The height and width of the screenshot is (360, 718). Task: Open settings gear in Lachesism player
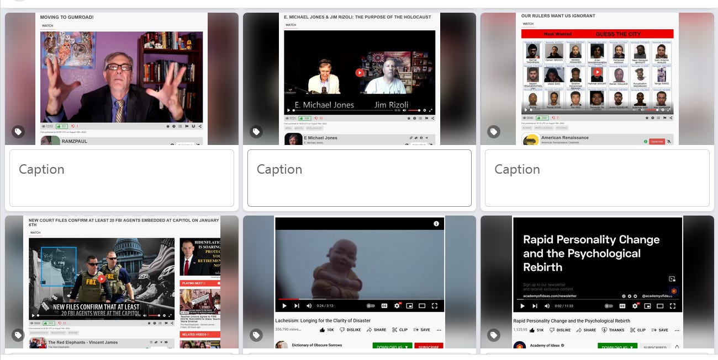coord(397,306)
